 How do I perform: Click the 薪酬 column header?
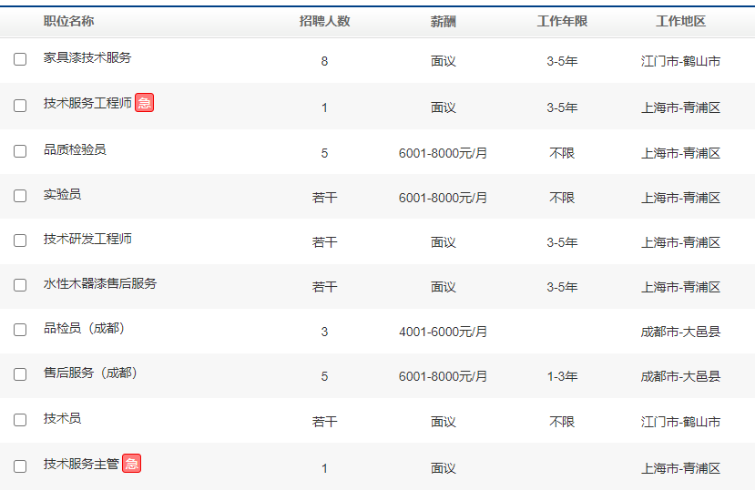point(444,21)
